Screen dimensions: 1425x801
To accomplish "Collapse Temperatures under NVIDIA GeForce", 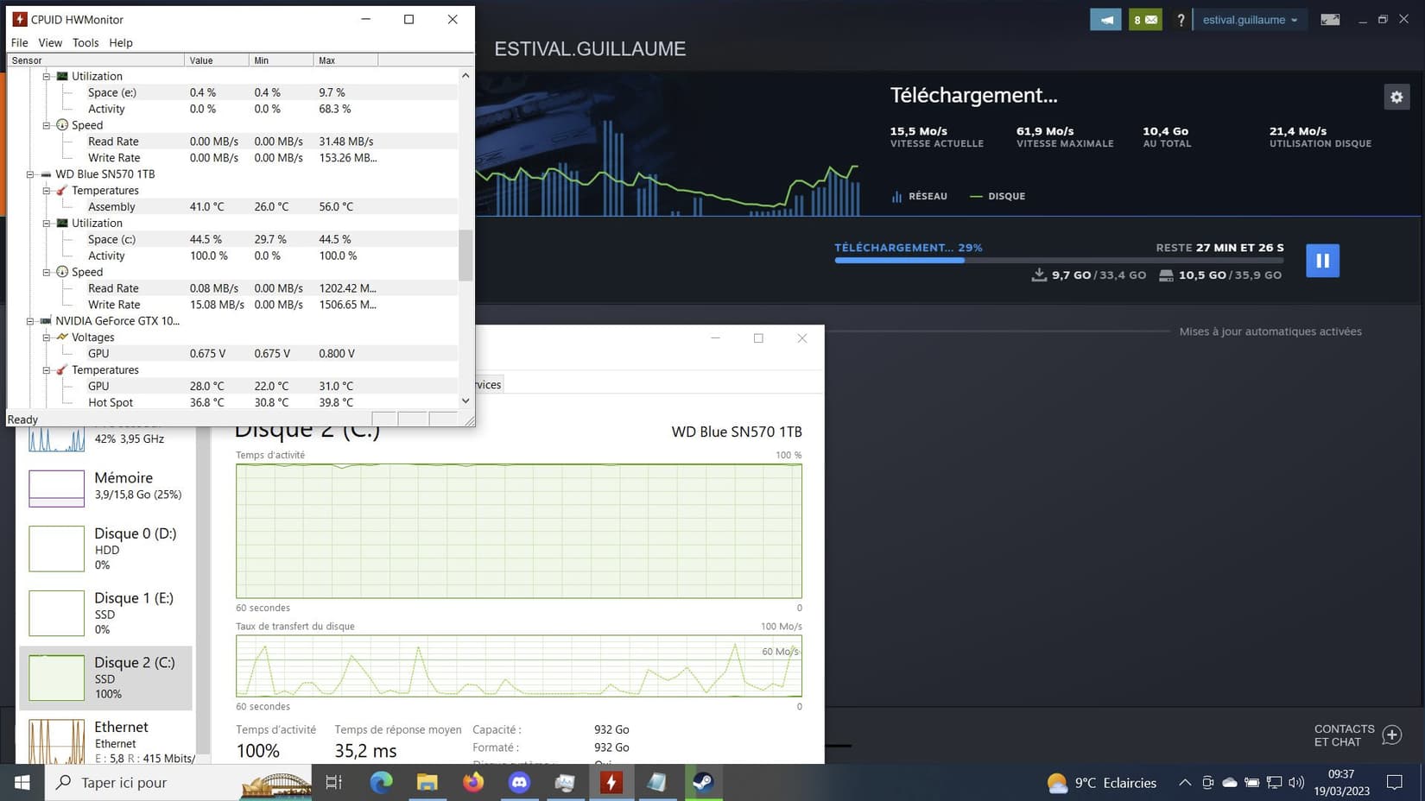I will (47, 370).
